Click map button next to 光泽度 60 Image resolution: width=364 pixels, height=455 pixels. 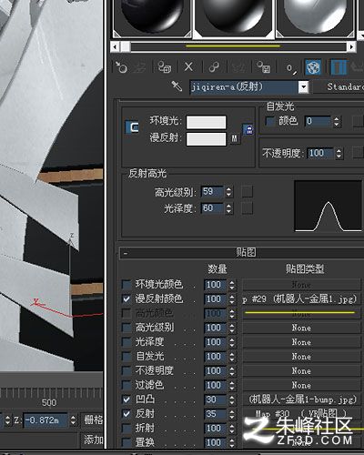(x=247, y=208)
